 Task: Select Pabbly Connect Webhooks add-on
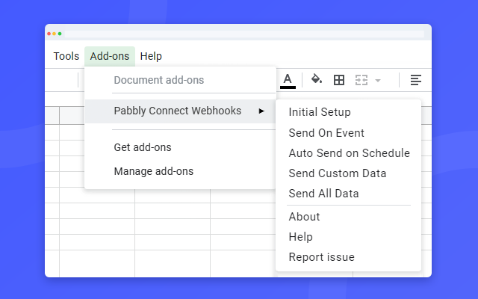click(x=181, y=111)
